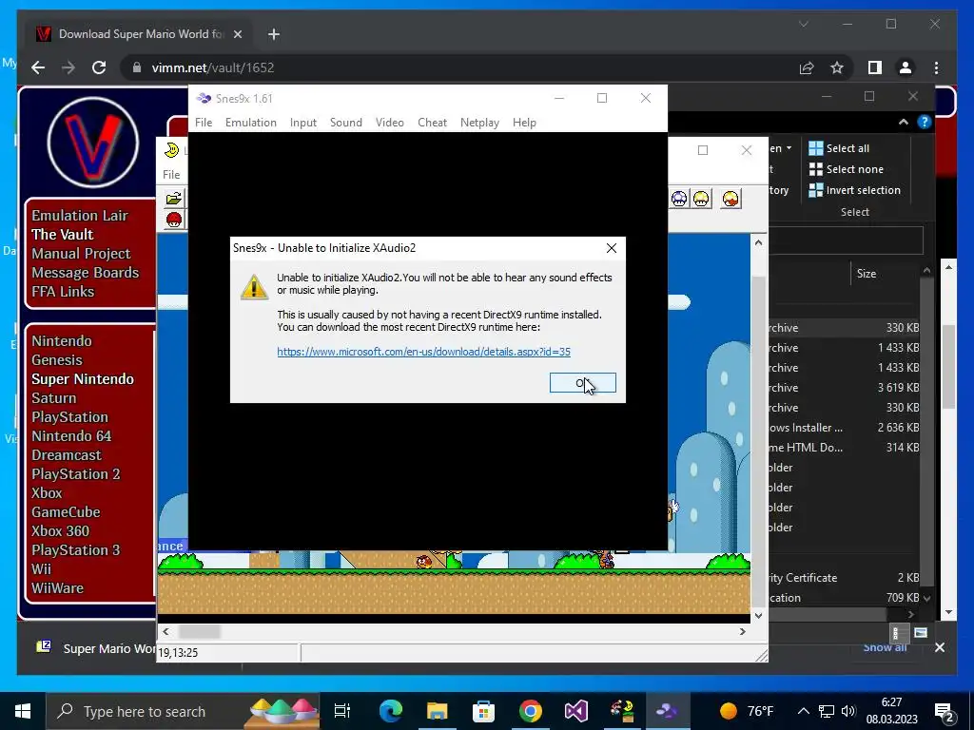The image size is (974, 730).
Task: Click the Type here to search taskbar box
Action: 184,711
